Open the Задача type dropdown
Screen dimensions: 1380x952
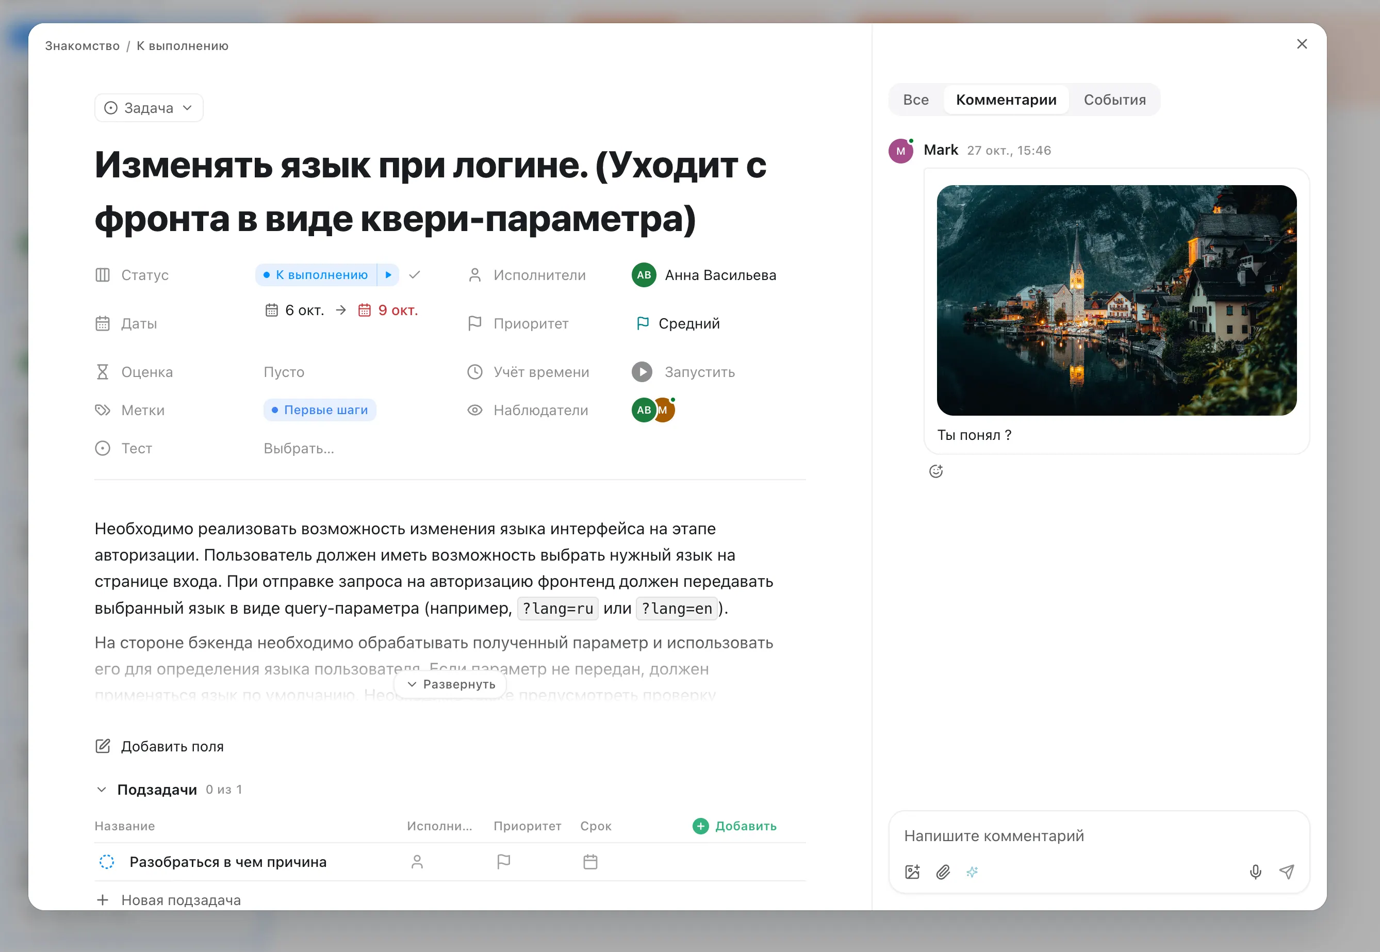(x=149, y=108)
